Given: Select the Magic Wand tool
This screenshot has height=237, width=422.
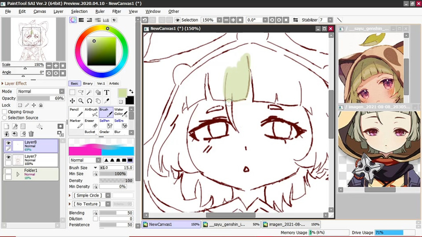Looking at the screenshot, I should (89, 93).
